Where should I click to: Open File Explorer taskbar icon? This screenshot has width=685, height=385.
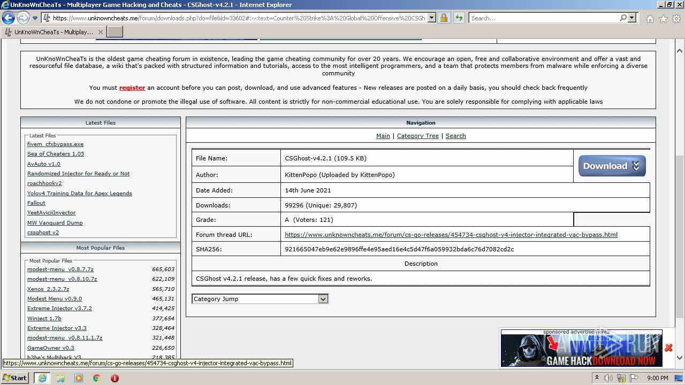coord(60,378)
